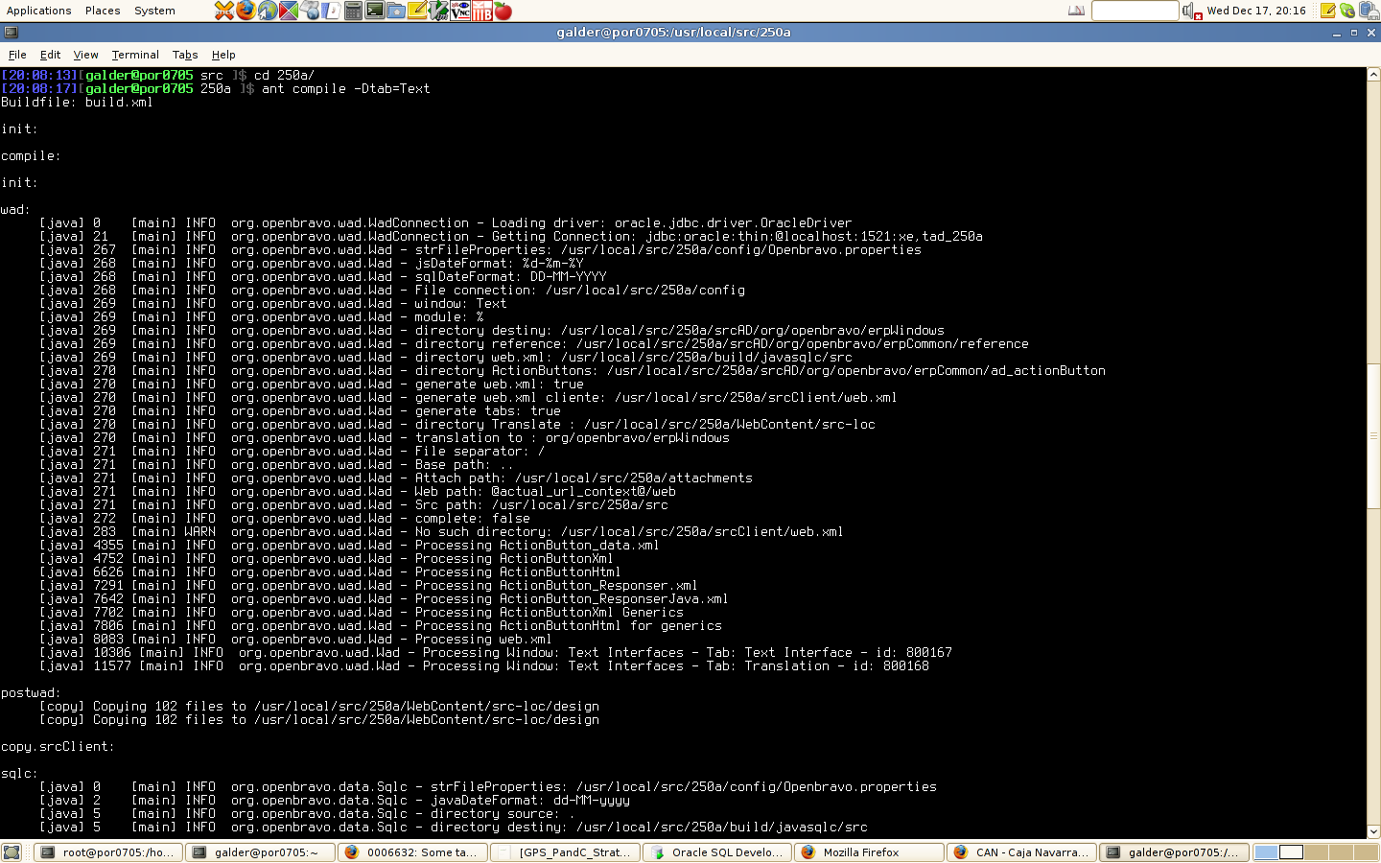Click the dictionary book icon

pyautogui.click(x=1076, y=11)
